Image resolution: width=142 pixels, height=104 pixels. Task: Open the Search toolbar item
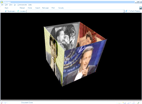coord(38,8)
